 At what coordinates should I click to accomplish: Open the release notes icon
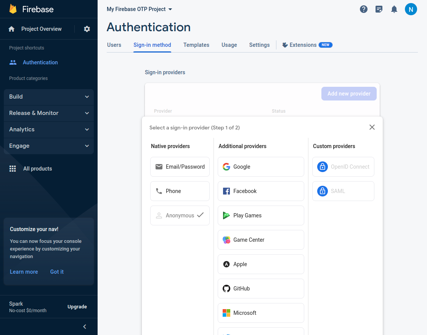pos(379,9)
